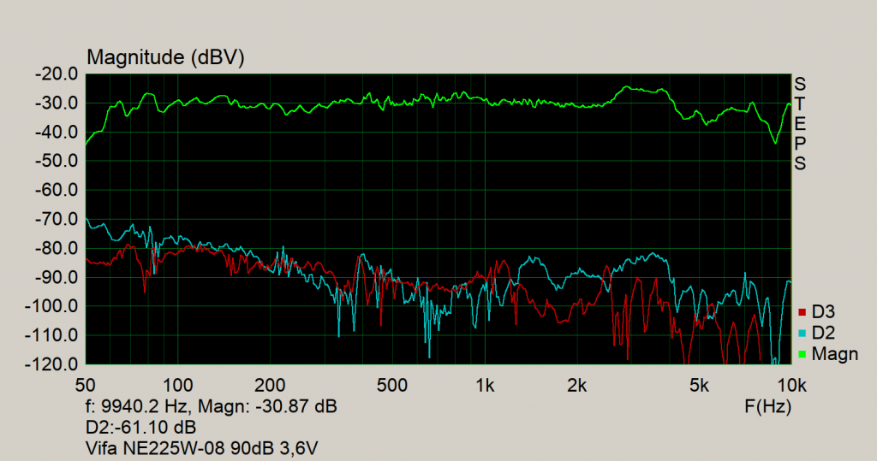Click the 10k frequency tick label
Viewport: 877px width, 461px height.
[791, 385]
